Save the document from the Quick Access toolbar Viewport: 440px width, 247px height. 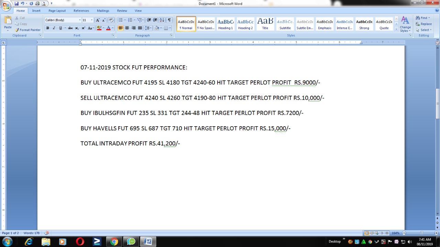pos(16,3)
